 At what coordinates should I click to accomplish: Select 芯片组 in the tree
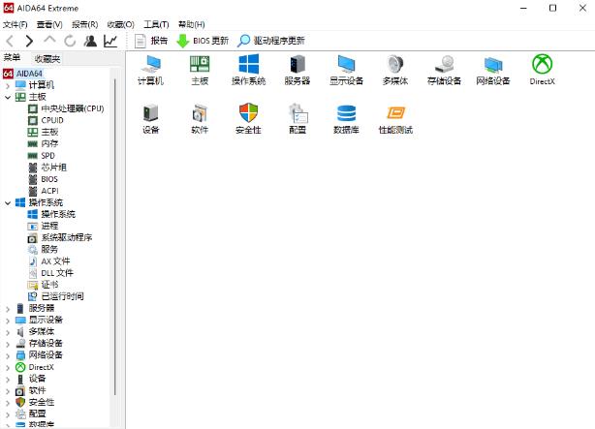[x=47, y=168]
